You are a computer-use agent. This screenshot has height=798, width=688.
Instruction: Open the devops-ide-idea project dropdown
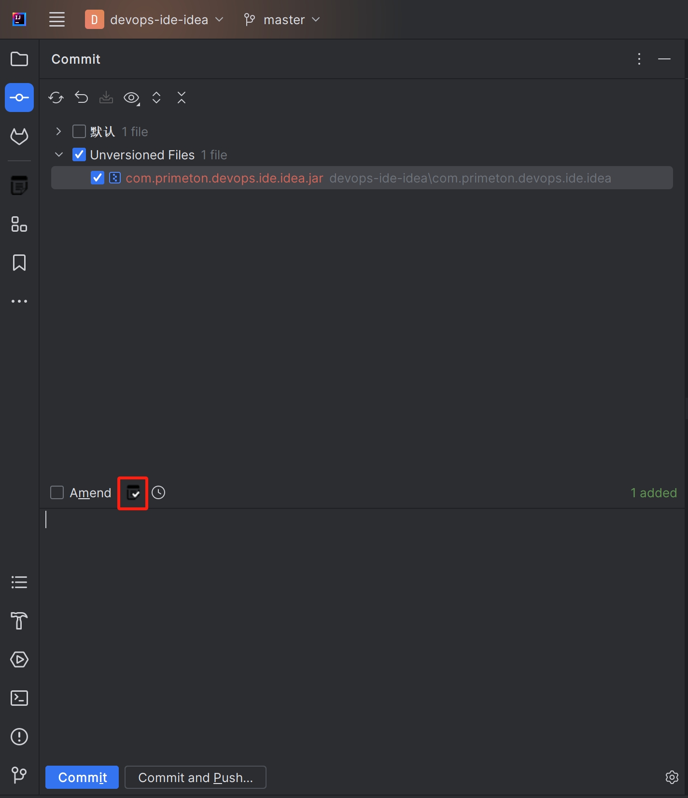pyautogui.click(x=154, y=20)
